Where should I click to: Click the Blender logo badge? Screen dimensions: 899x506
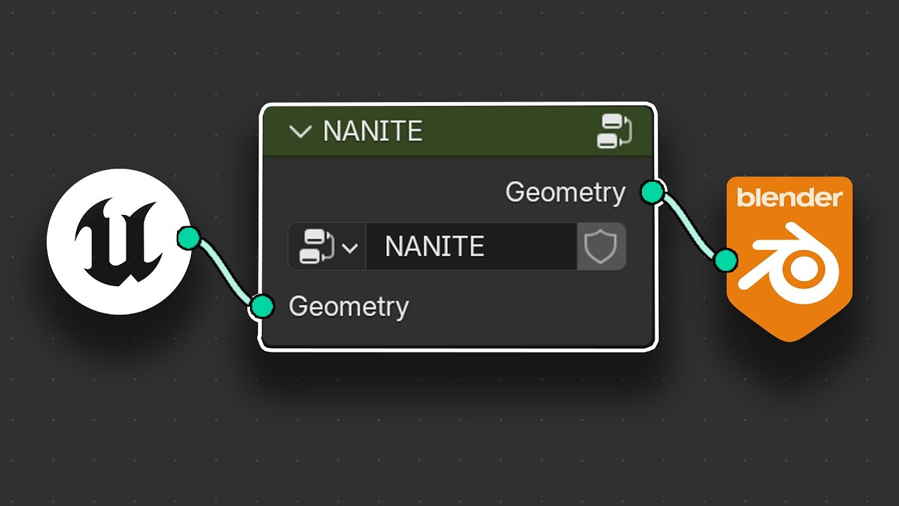point(789,259)
